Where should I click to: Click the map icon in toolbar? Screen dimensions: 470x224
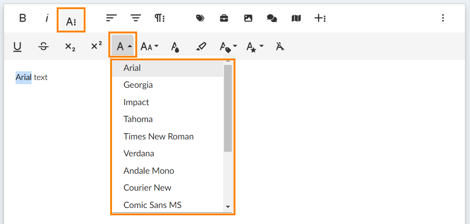coord(296,18)
